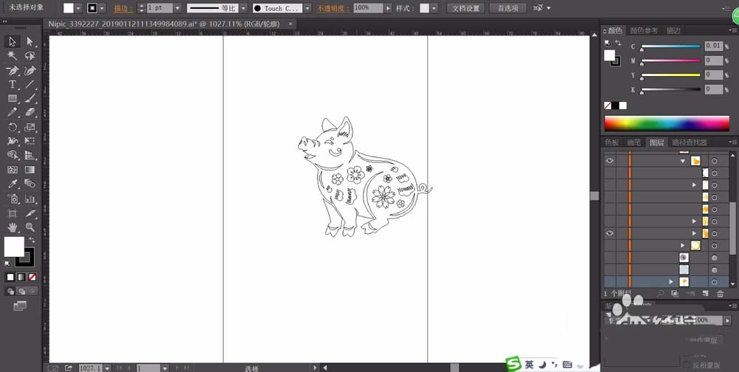This screenshot has width=739, height=372.
Task: Select the Zoom magnifier tool
Action: (x=30, y=227)
